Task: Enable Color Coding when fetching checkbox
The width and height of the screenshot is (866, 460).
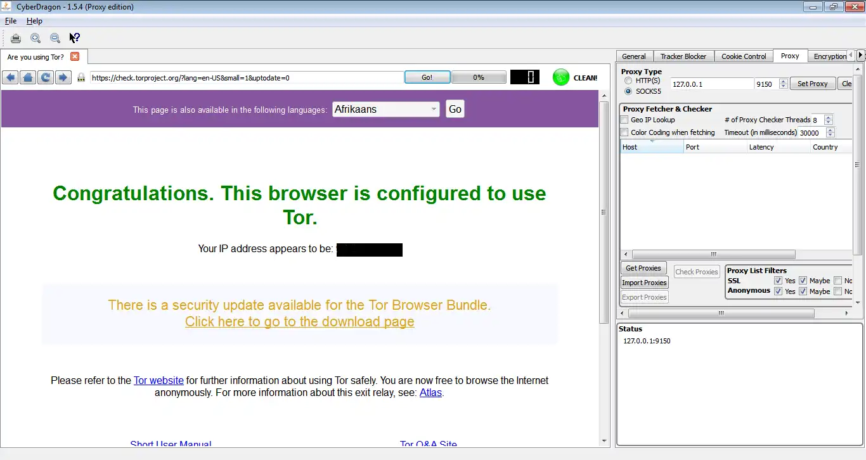Action: point(625,132)
